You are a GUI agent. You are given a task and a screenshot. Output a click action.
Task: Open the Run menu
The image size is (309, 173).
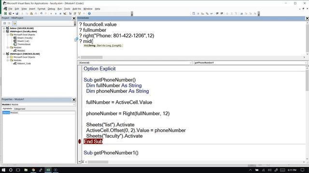click(59, 9)
